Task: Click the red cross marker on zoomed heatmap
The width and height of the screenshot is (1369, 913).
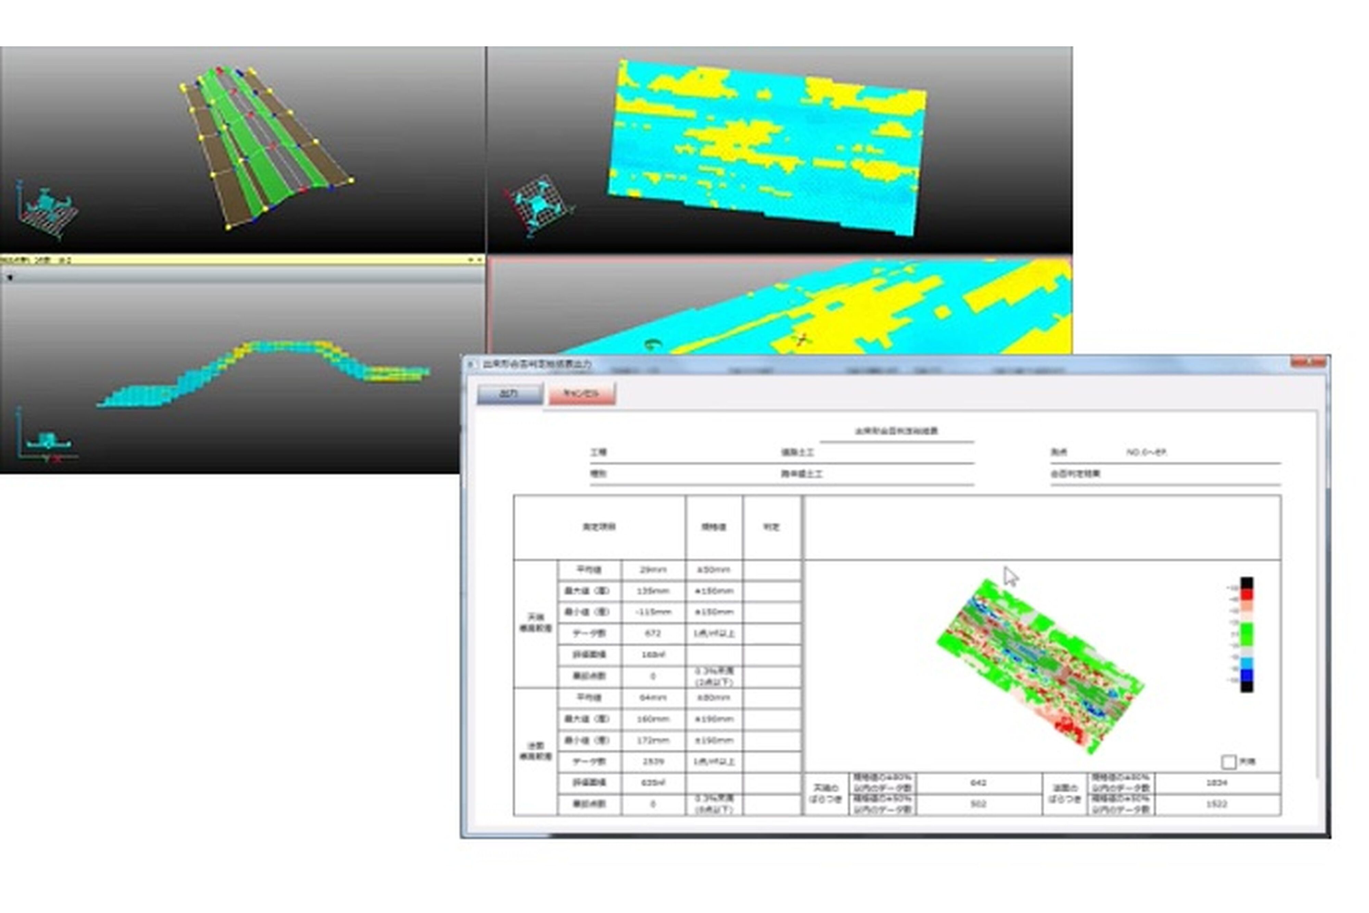Action: pos(802,339)
